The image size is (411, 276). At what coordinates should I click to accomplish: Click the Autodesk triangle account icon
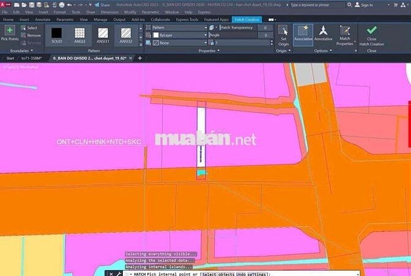[403, 5]
